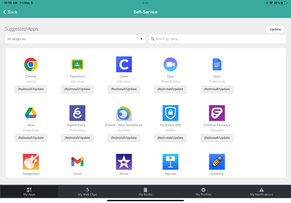
Task: Click the Self-Service title
Action: click(x=145, y=12)
